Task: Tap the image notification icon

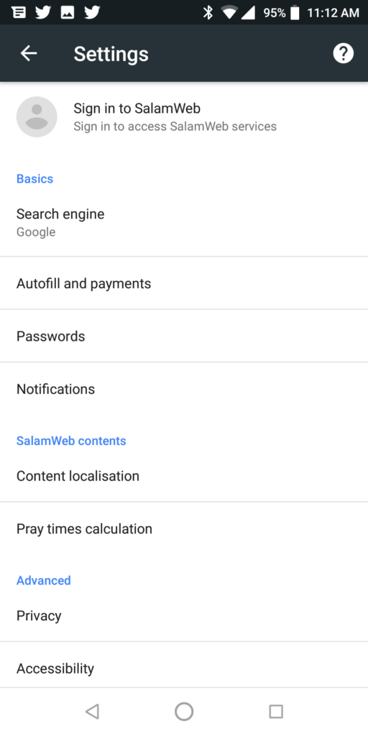Action: (68, 12)
